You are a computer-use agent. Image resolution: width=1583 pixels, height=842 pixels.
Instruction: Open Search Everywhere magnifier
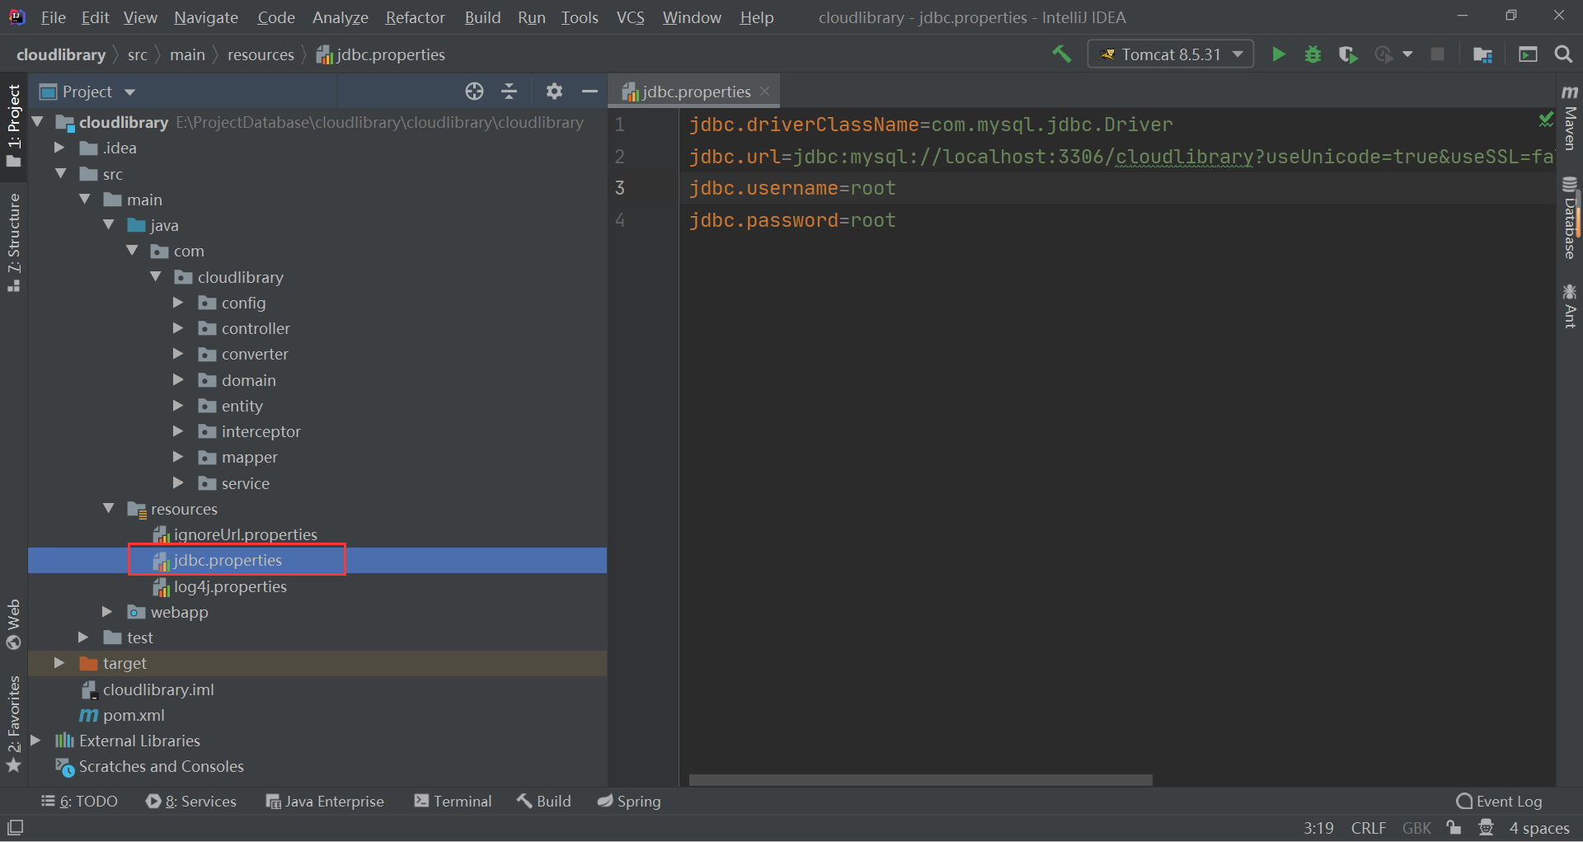click(1563, 54)
